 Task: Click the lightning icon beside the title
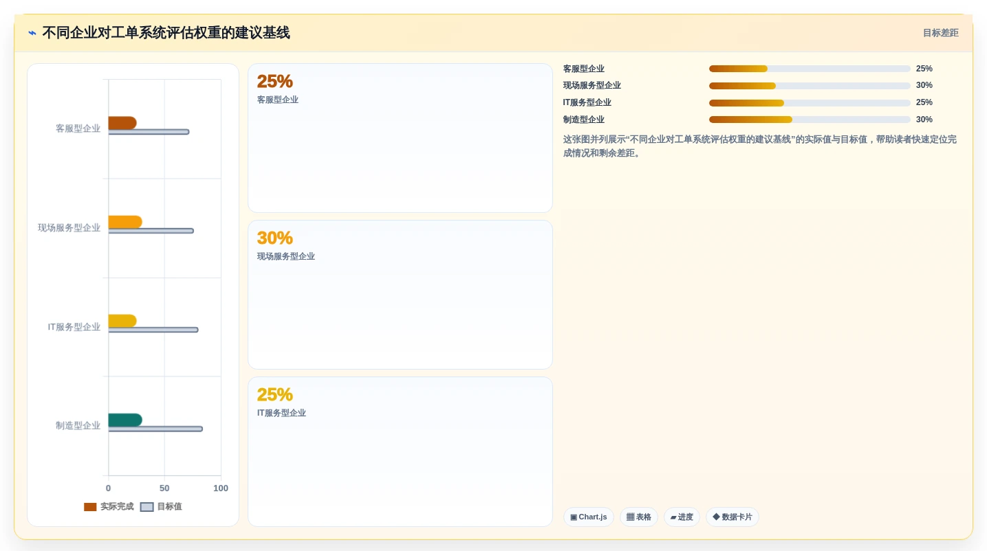32,33
